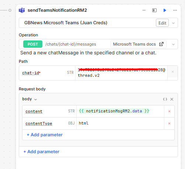Click the block title sendTeamsNotificationRM2

coord(57,10)
